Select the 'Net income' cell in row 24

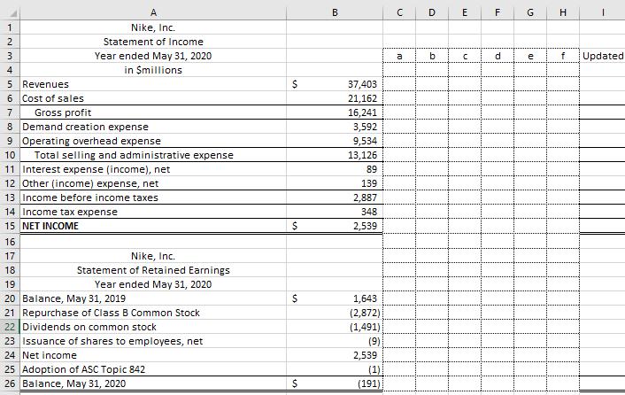pyautogui.click(x=153, y=355)
